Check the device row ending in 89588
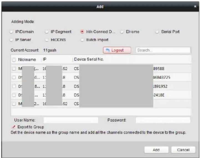 (14, 68)
